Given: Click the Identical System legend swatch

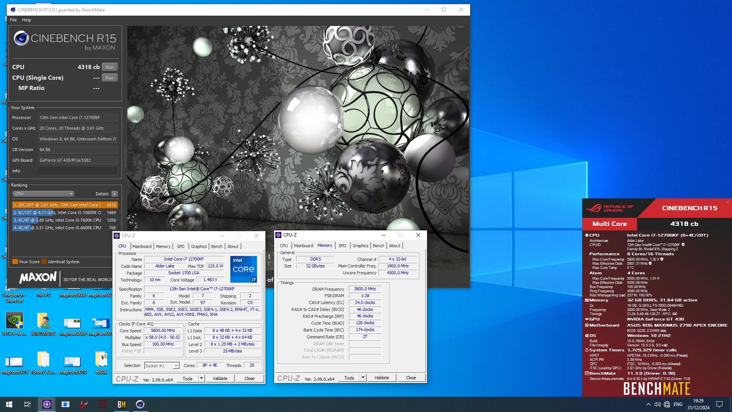Looking at the screenshot, I should click(x=44, y=262).
